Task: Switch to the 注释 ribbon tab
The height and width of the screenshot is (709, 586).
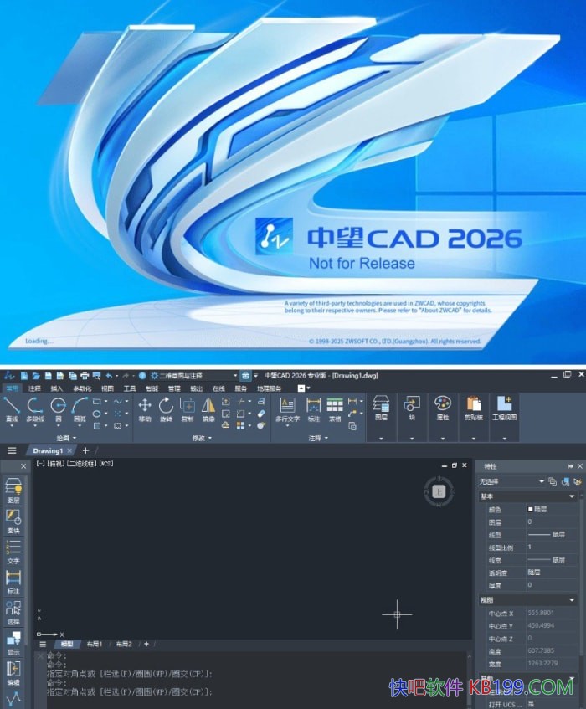Action: [x=34, y=388]
